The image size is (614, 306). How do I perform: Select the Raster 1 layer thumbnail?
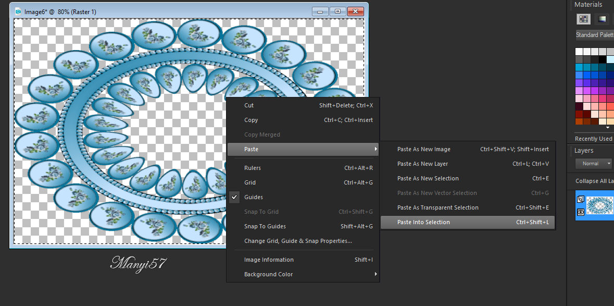click(x=599, y=205)
